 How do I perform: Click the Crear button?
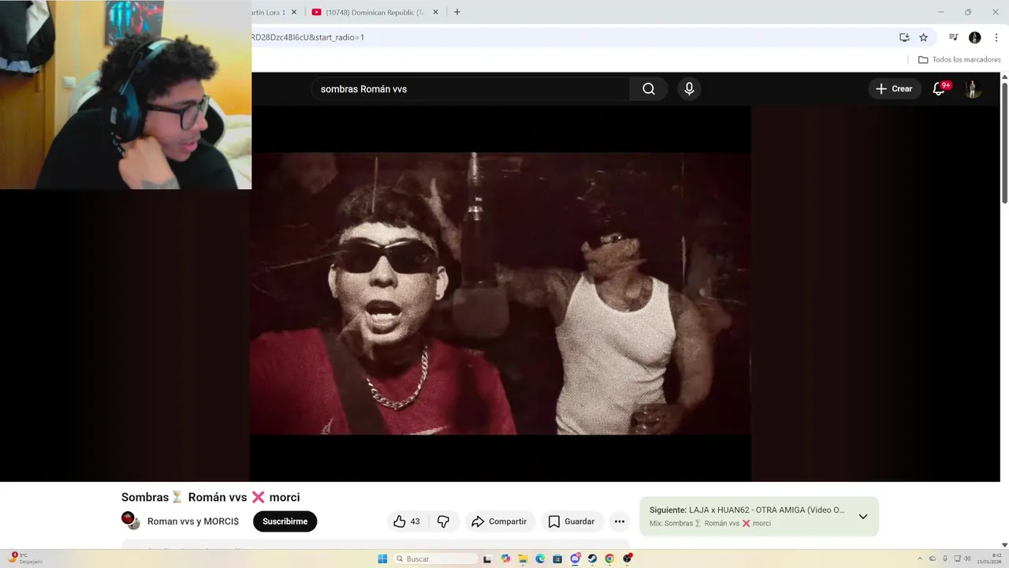pos(895,89)
